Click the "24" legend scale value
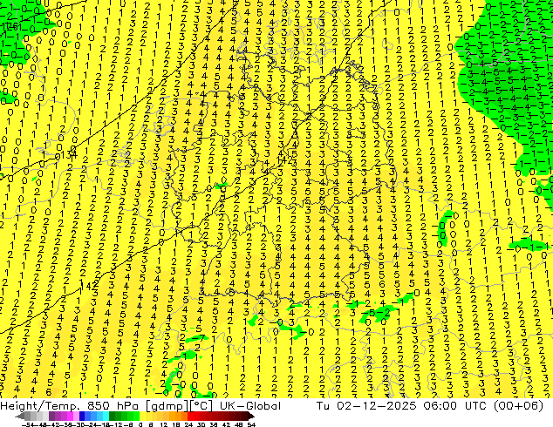The image size is (553, 427). coord(188,424)
